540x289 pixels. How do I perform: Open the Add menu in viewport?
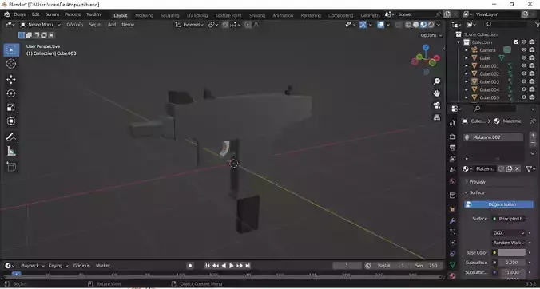point(112,25)
